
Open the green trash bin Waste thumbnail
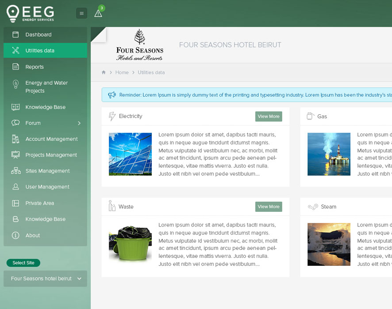pos(130,245)
